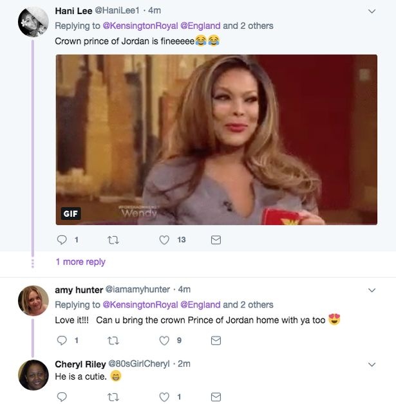Retweet Cheryl Riley's tweet
This screenshot has width=396, height=404.
(113, 397)
